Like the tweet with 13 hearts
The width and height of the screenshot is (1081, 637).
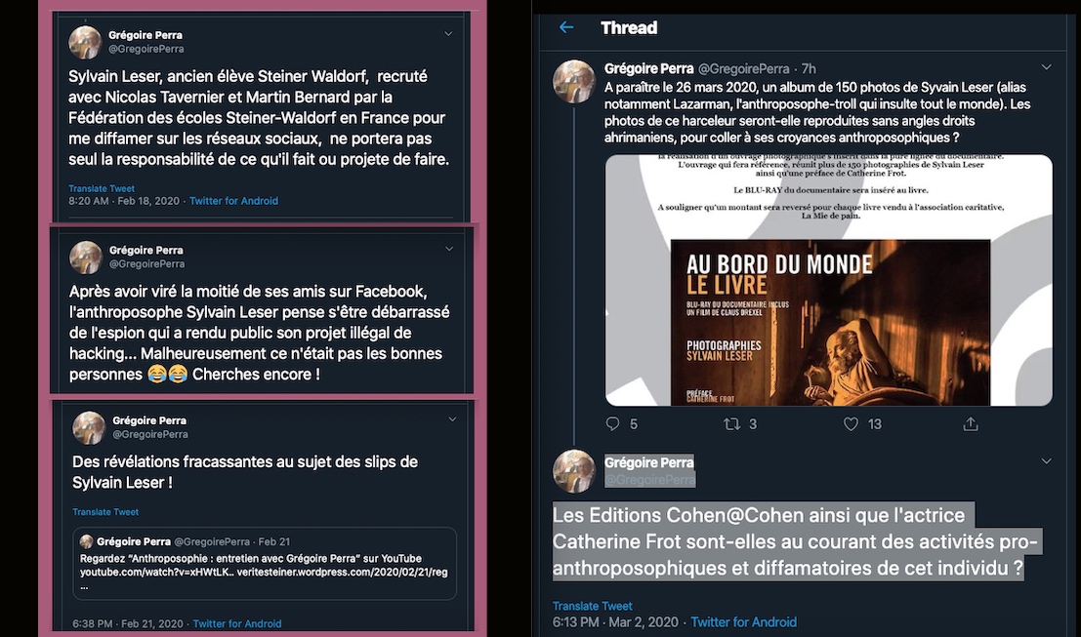pyautogui.click(x=852, y=423)
